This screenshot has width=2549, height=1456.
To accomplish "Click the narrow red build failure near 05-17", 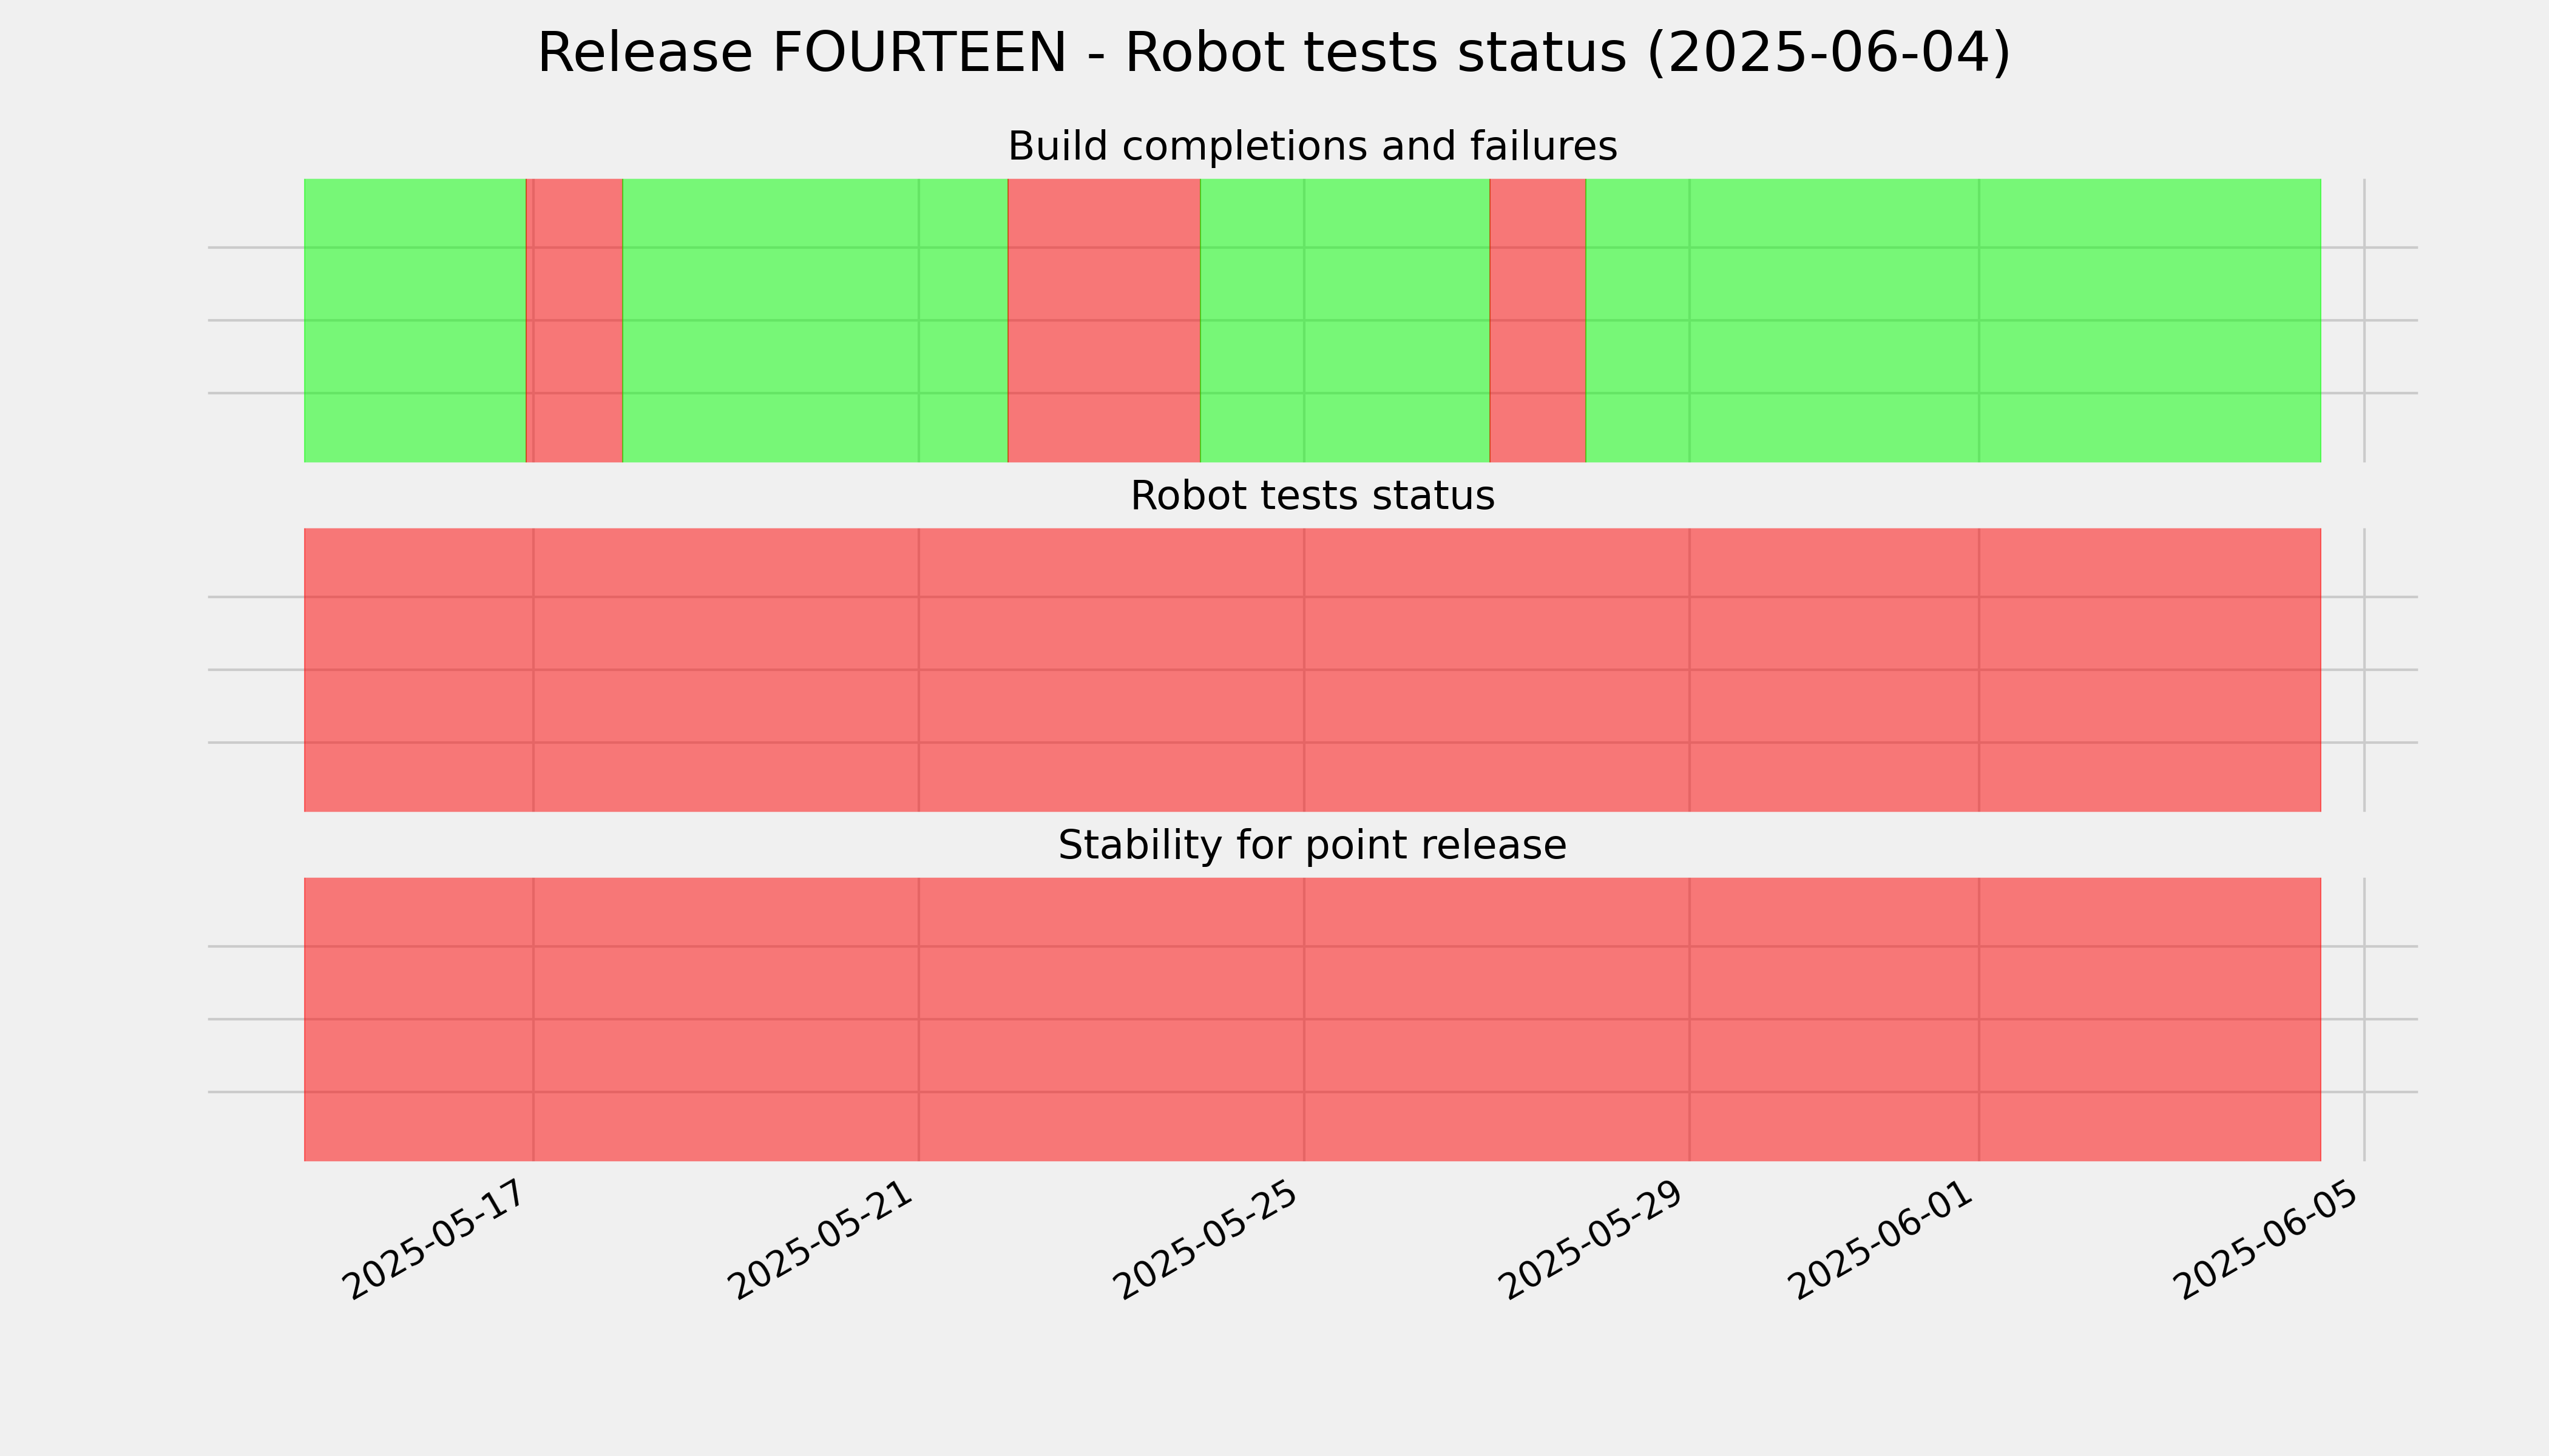I will (574, 320).
